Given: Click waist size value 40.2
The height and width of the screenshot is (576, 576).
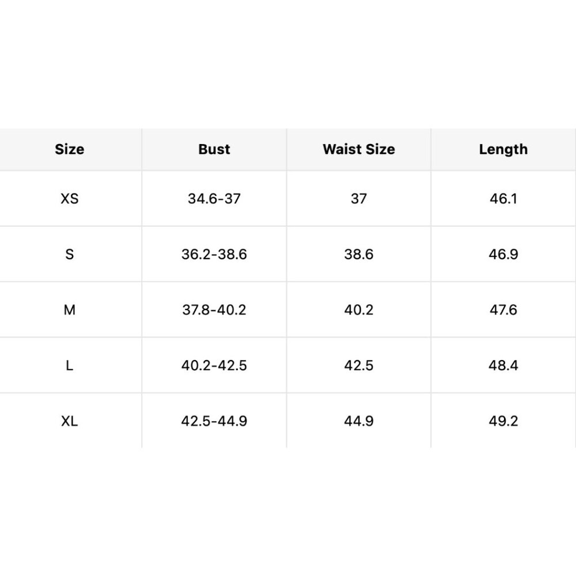Looking at the screenshot, I should [x=359, y=310].
